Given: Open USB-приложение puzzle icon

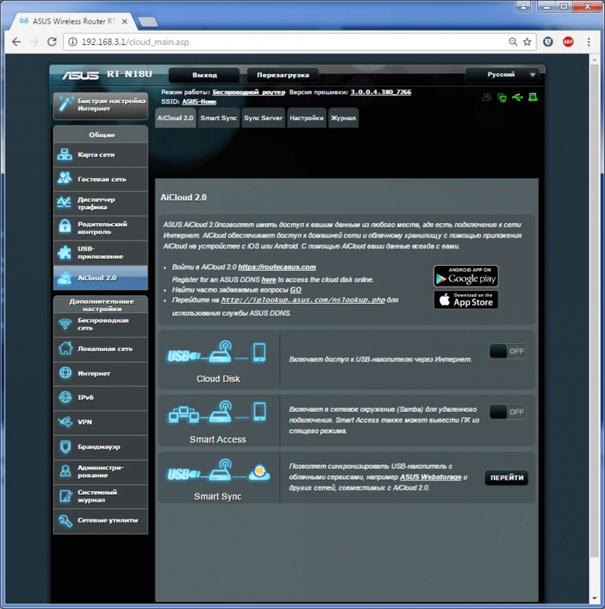Looking at the screenshot, I should point(65,253).
